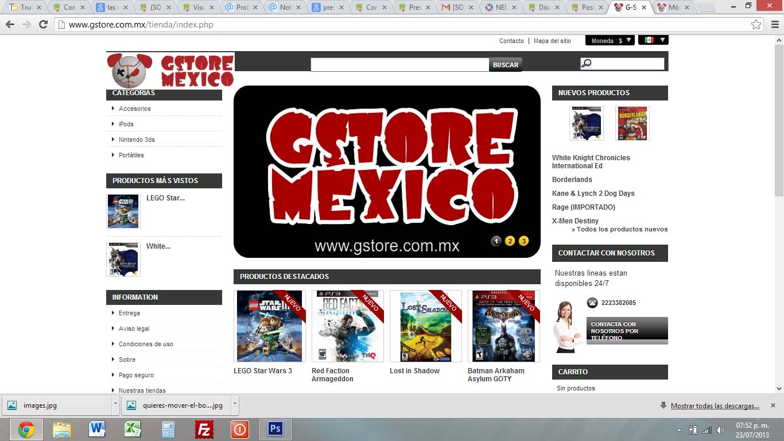784x441 pixels.
Task: Open options arrow for images.jpg download
Action: (x=115, y=405)
